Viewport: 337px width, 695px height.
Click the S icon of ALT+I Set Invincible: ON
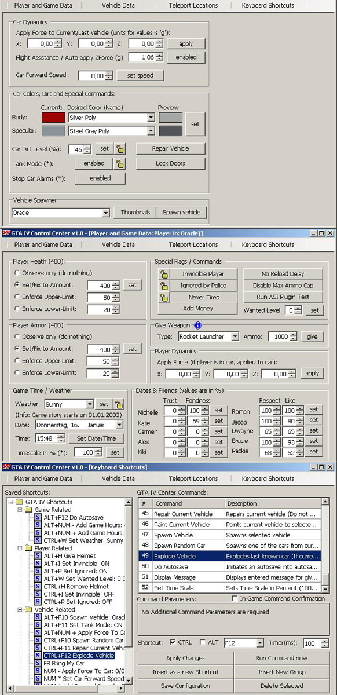pyautogui.click(x=38, y=563)
